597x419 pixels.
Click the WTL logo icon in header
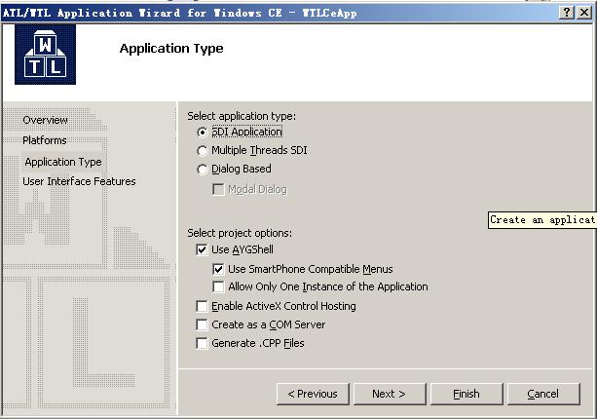[45, 55]
